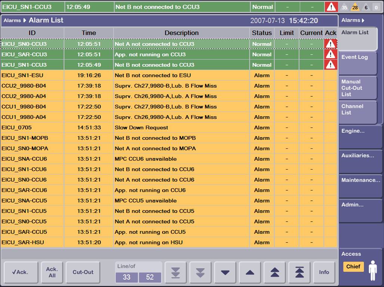The width and height of the screenshot is (384, 287).
Task: Select the grey triangle counter showing 35
Action: coord(344,7)
